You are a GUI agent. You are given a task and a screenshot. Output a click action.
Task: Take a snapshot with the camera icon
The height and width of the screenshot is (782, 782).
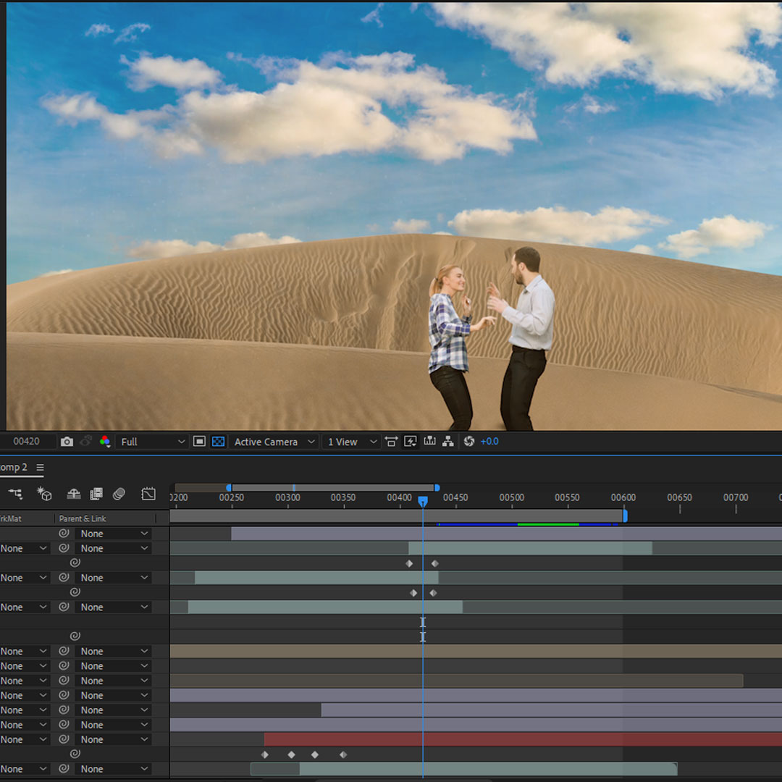coord(67,441)
